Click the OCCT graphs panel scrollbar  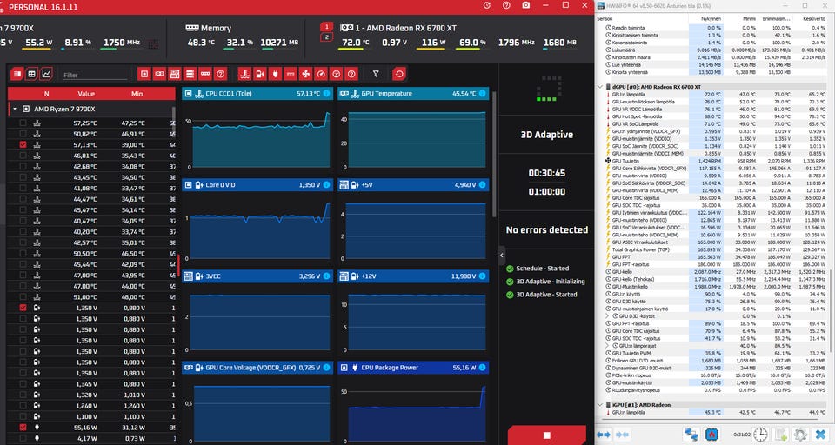pyautogui.click(x=494, y=155)
